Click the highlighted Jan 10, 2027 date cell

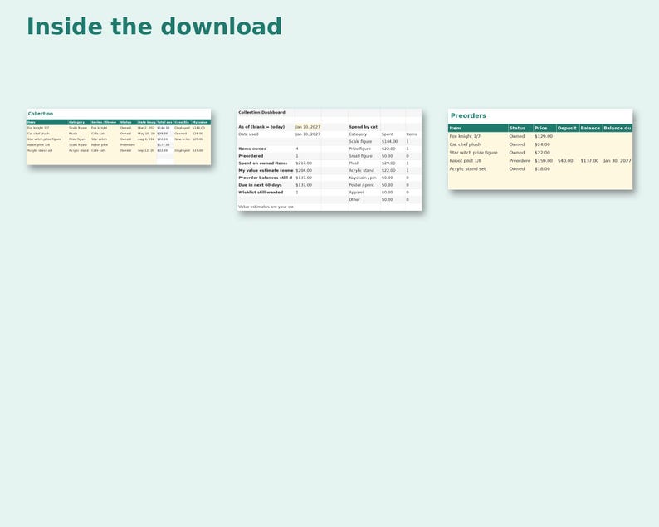[308, 127]
